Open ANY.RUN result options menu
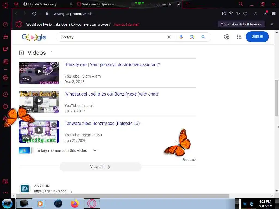The image size is (279, 209). [x=71, y=191]
